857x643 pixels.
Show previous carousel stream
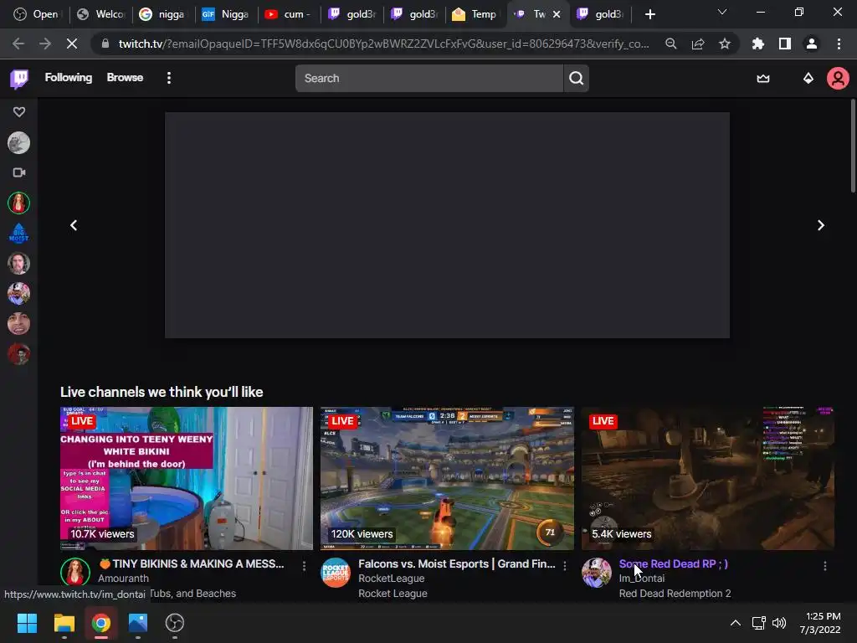(x=74, y=225)
